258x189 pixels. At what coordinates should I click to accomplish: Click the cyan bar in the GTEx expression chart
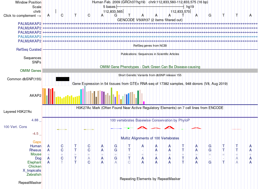tap(81, 97)
